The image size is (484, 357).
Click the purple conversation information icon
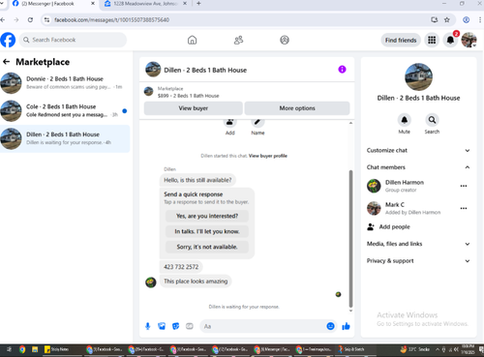342,70
